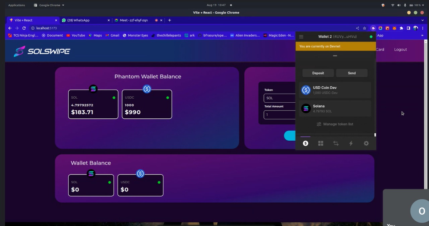Open the Chrome tab search dropdown arrow
Image resolution: width=429 pixels, height=226 pixels.
(422, 20)
